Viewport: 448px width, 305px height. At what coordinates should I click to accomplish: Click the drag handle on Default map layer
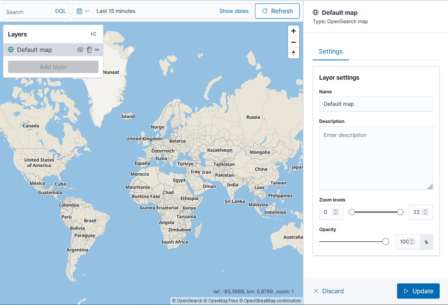97,50
